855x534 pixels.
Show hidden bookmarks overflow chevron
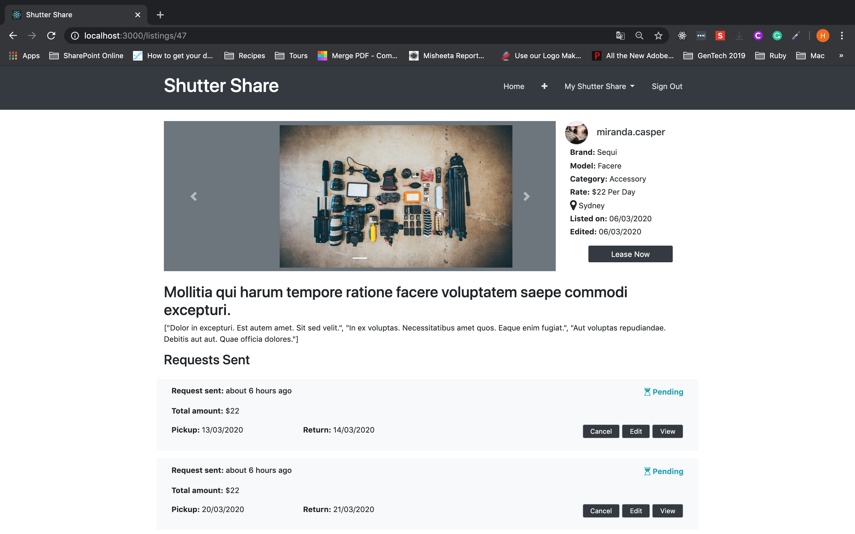[x=841, y=56]
